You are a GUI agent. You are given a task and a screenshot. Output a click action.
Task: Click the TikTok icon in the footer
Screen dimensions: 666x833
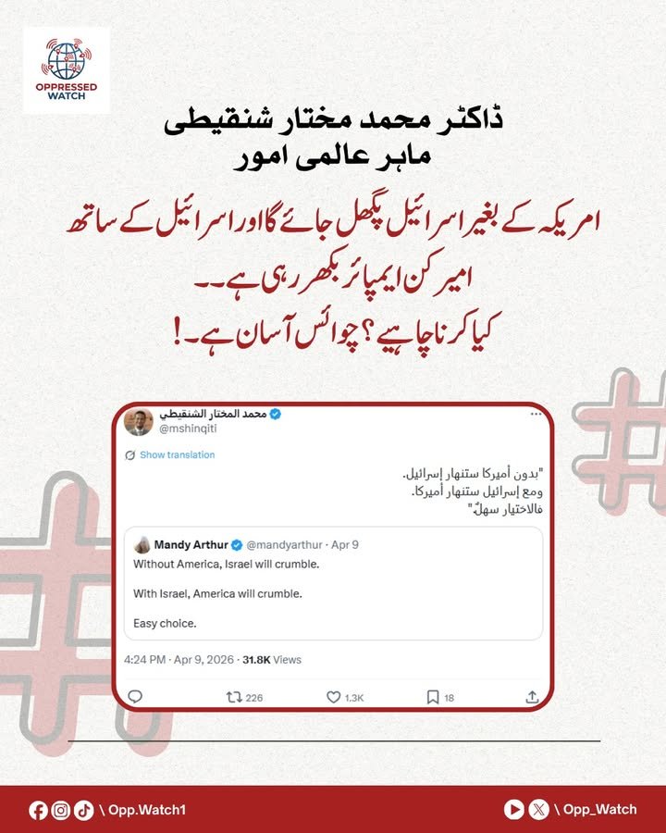click(x=84, y=811)
